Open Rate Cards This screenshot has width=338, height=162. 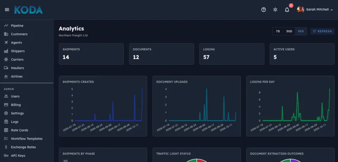pos(19,130)
